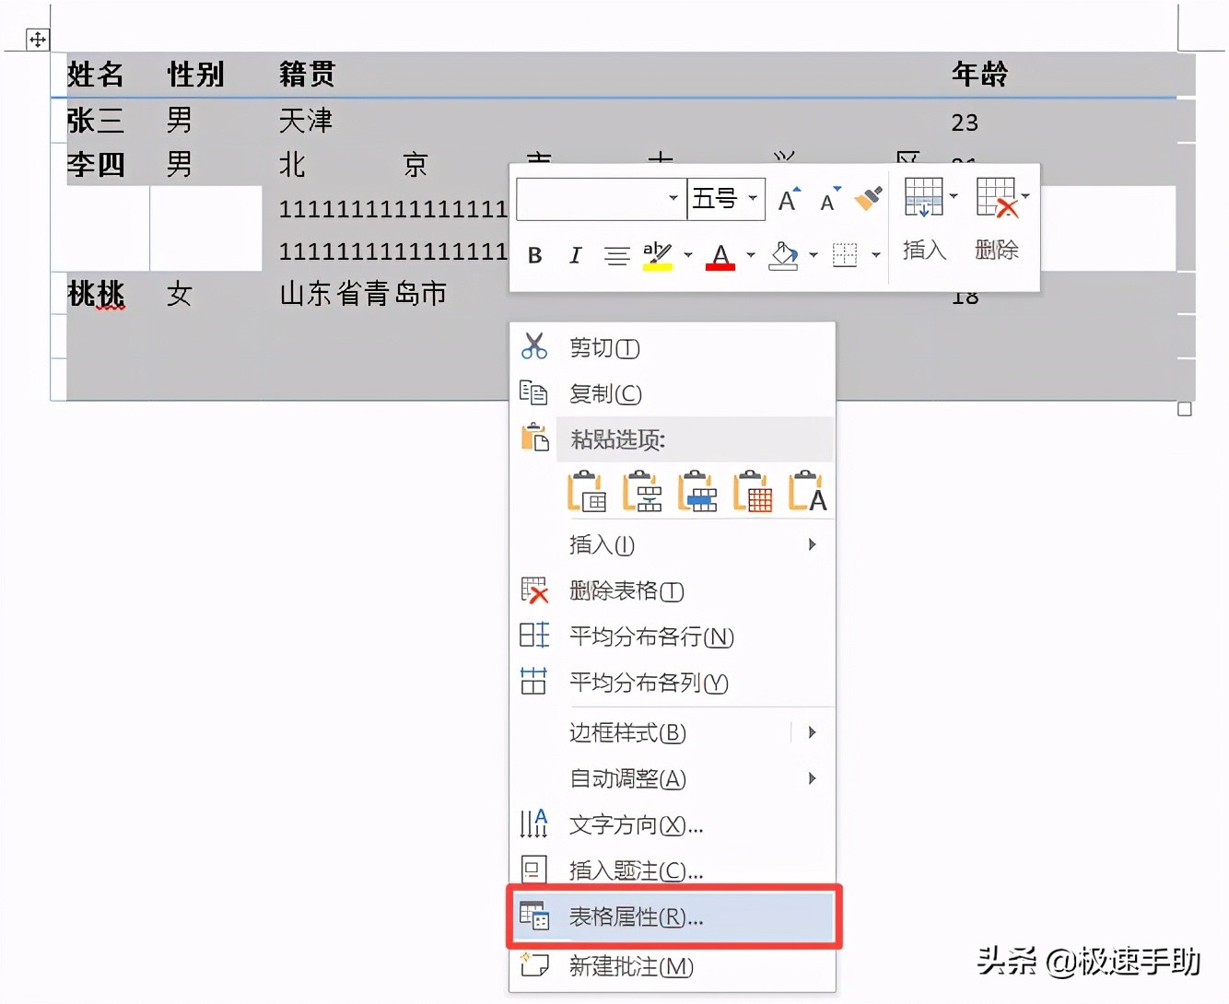Click the Copy icon in context menu

pos(534,393)
